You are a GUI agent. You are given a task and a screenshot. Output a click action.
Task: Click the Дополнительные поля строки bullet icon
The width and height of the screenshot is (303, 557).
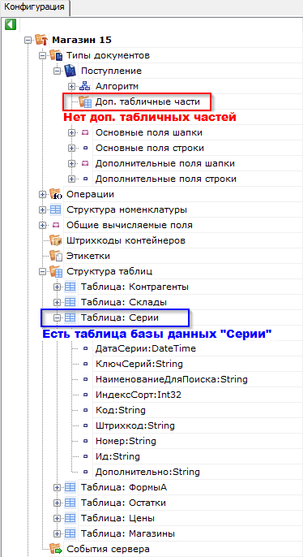click(85, 179)
